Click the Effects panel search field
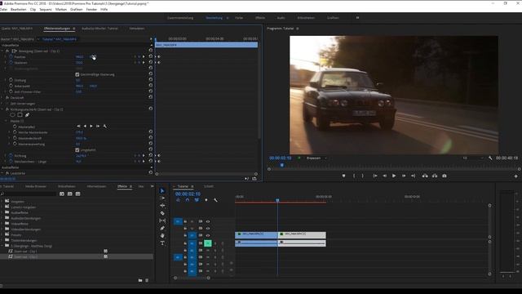Image resolution: width=522 pixels, height=294 pixels. point(29,194)
